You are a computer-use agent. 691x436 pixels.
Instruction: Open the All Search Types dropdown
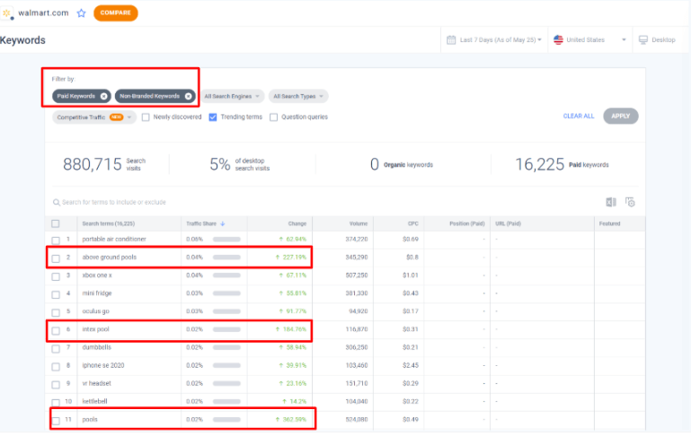tap(298, 96)
